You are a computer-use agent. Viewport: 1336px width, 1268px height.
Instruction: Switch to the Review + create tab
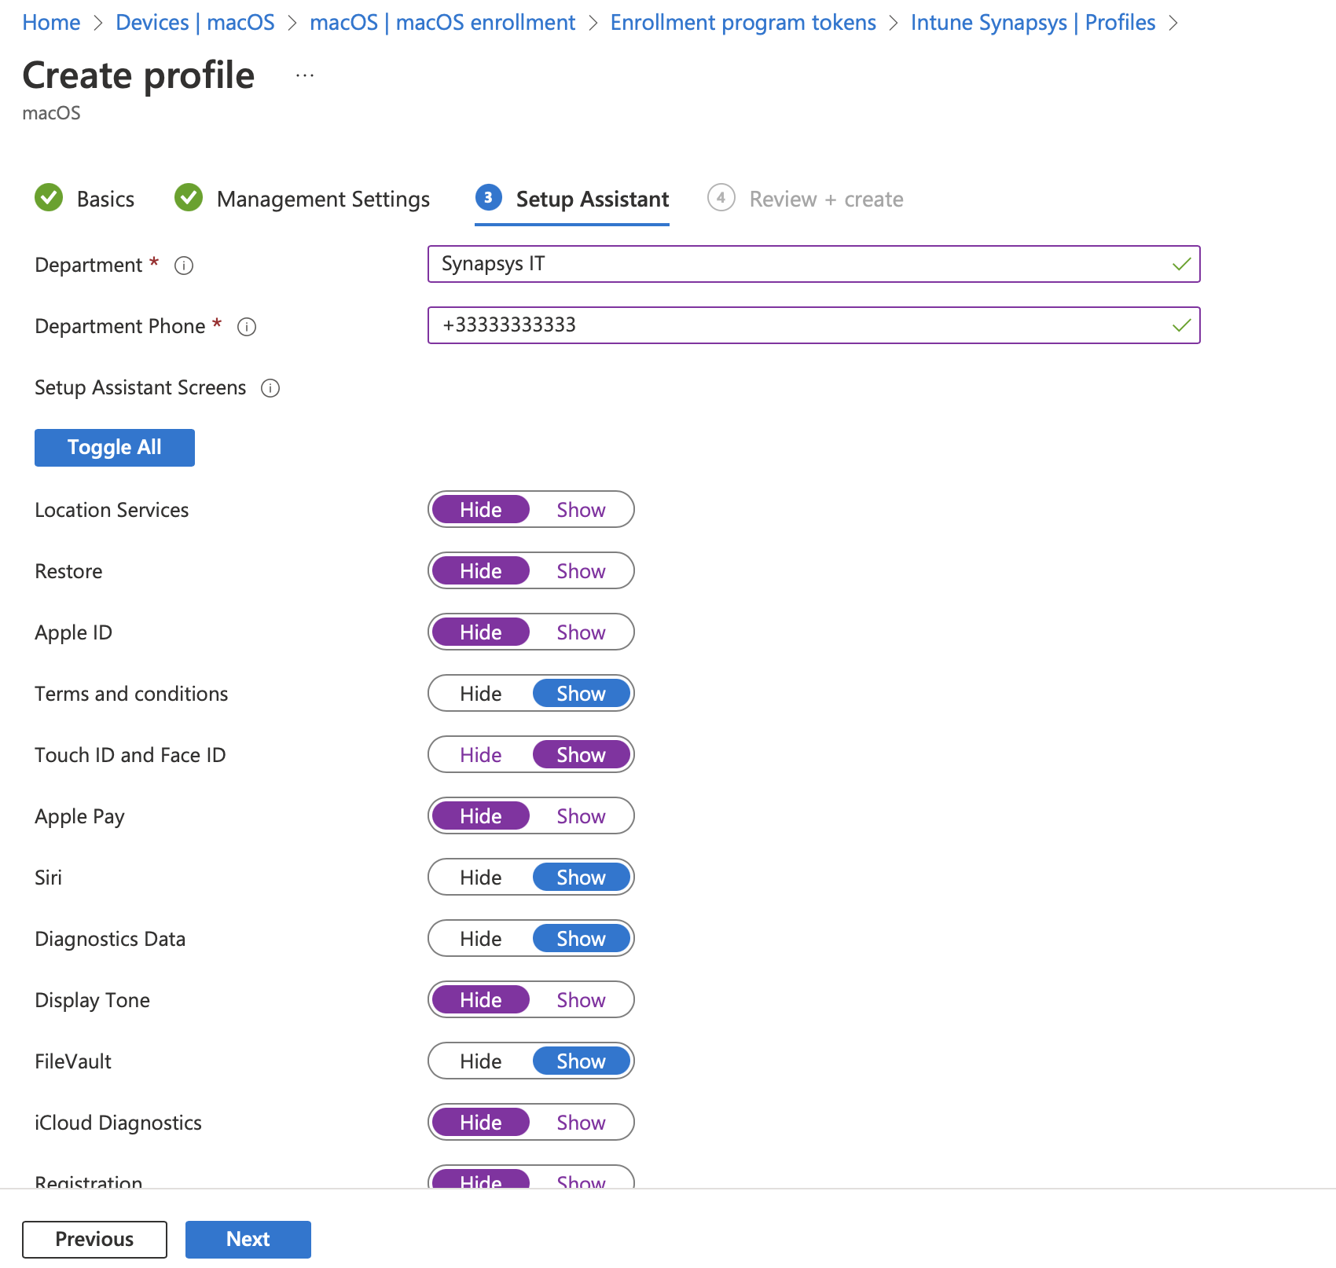pos(825,200)
